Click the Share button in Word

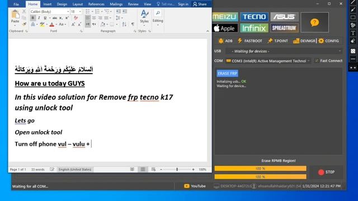pos(200,4)
